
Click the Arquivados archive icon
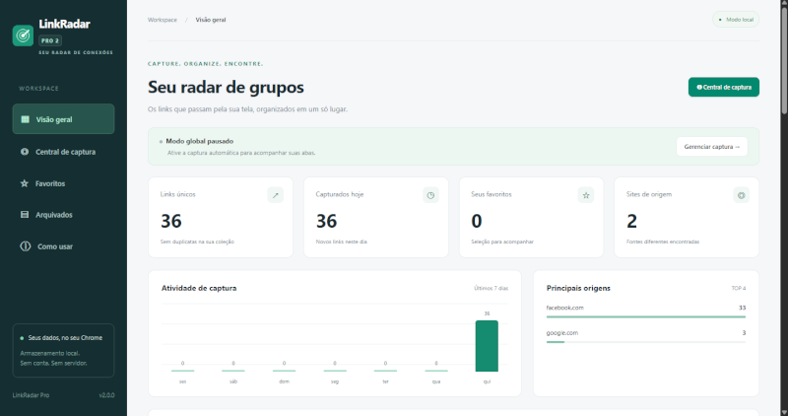tap(24, 215)
